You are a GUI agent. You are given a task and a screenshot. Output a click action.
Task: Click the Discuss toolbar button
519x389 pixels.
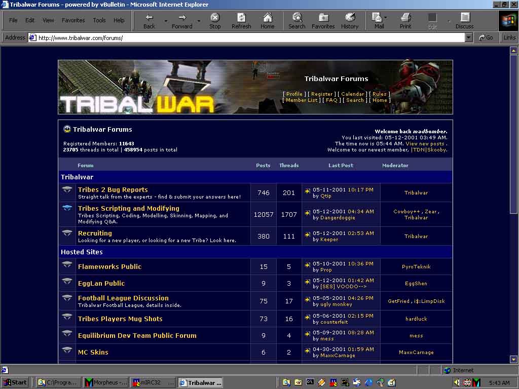tap(465, 21)
